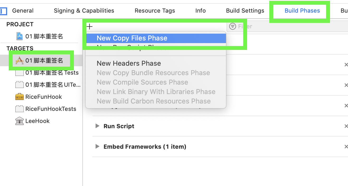348x186 pixels.
Task: Expand the Embed Frameworks phase
Action: pyautogui.click(x=97, y=147)
